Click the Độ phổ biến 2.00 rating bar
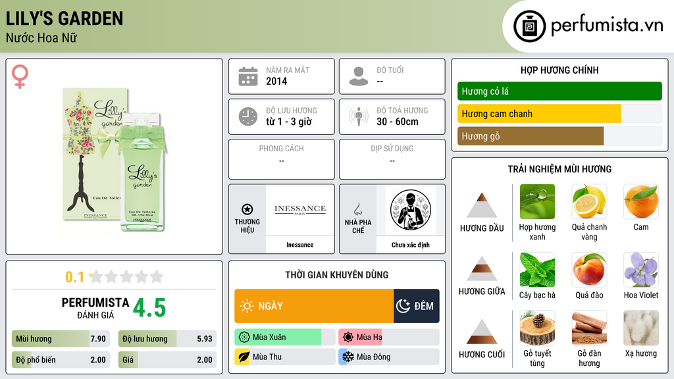 click(x=61, y=360)
